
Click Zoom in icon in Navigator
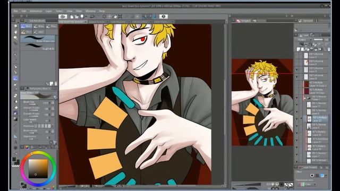tap(277, 184)
